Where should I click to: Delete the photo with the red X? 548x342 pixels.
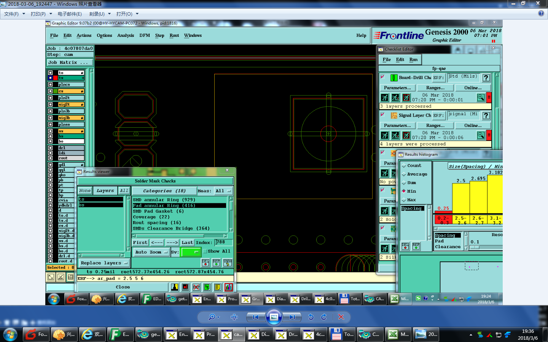pos(341,317)
